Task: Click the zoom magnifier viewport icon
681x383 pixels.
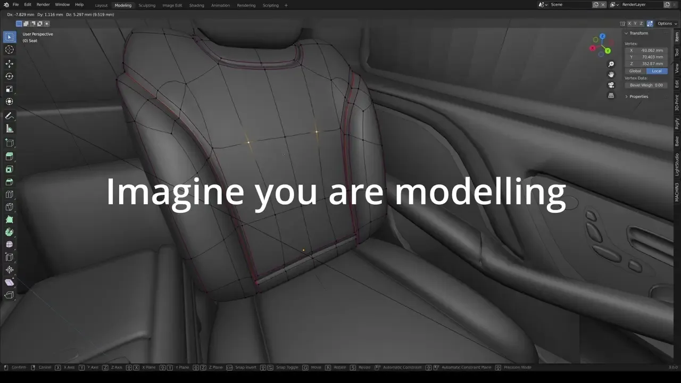Action: [611, 64]
